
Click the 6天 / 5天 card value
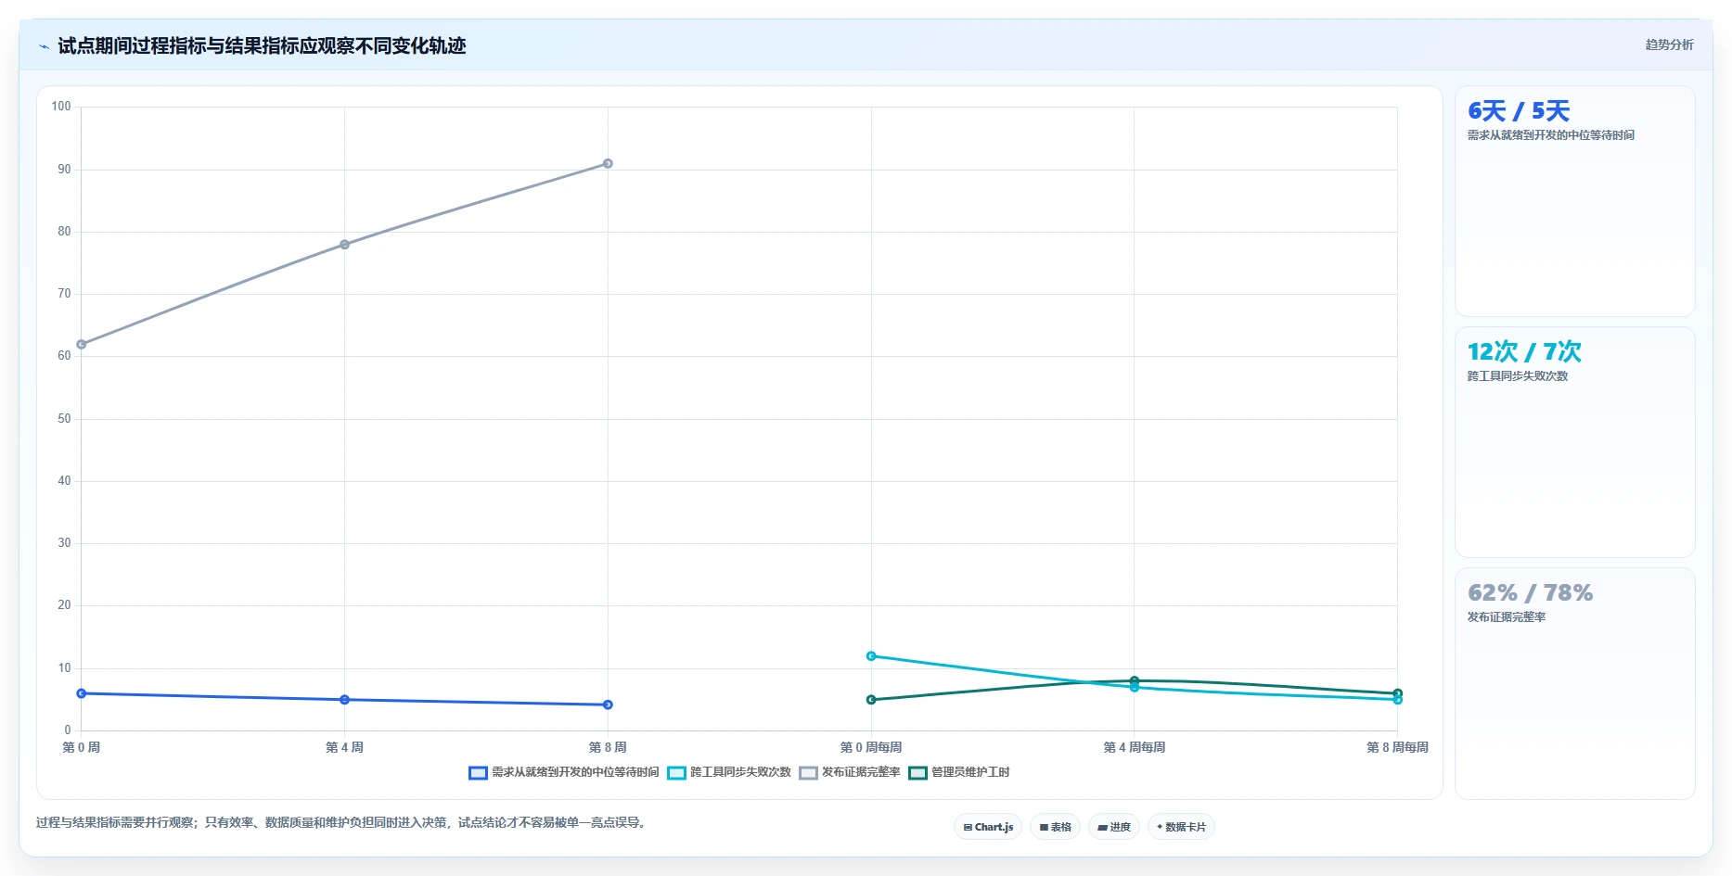[1519, 111]
